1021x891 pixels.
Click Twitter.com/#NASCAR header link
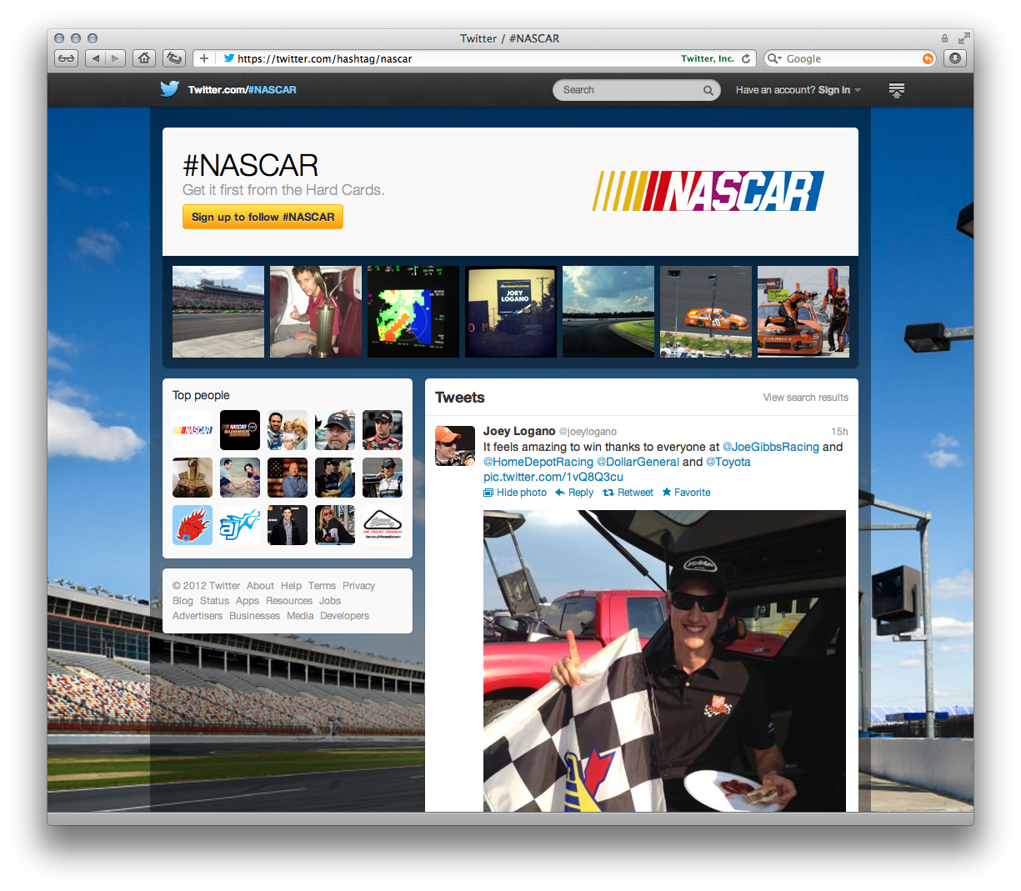click(242, 90)
